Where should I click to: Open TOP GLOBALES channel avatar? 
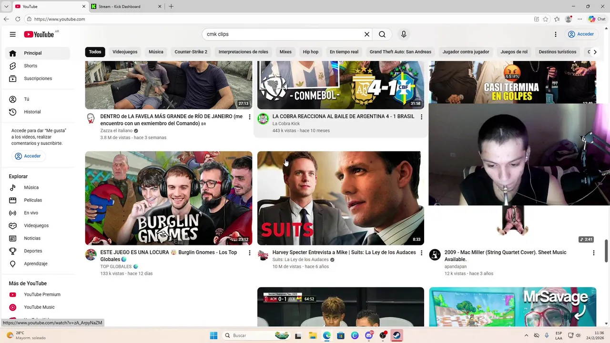click(91, 255)
